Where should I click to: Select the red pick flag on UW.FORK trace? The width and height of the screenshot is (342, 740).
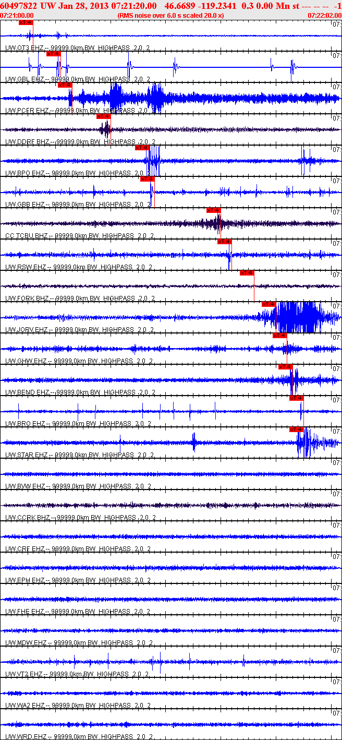(247, 273)
